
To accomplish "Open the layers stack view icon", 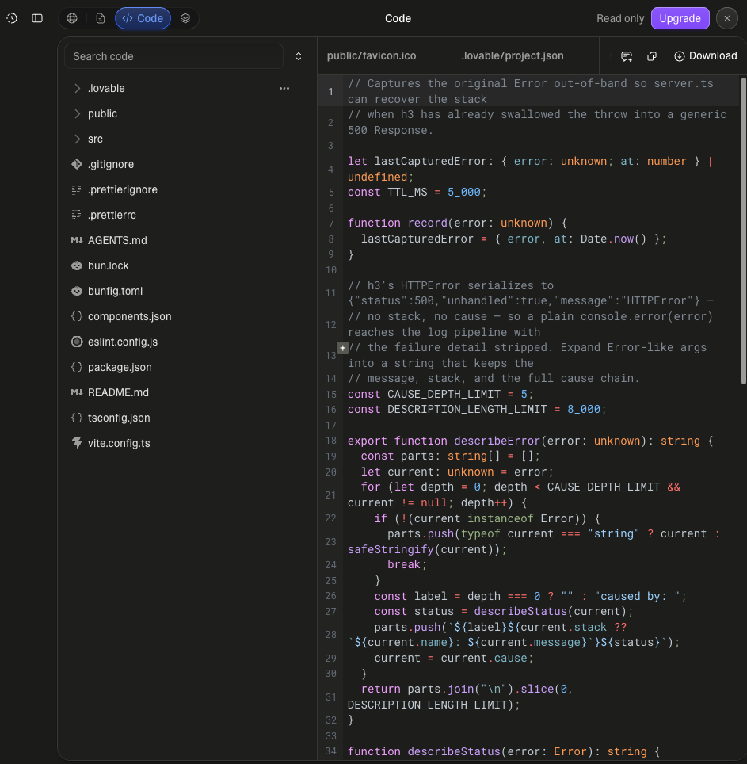I will tap(185, 18).
